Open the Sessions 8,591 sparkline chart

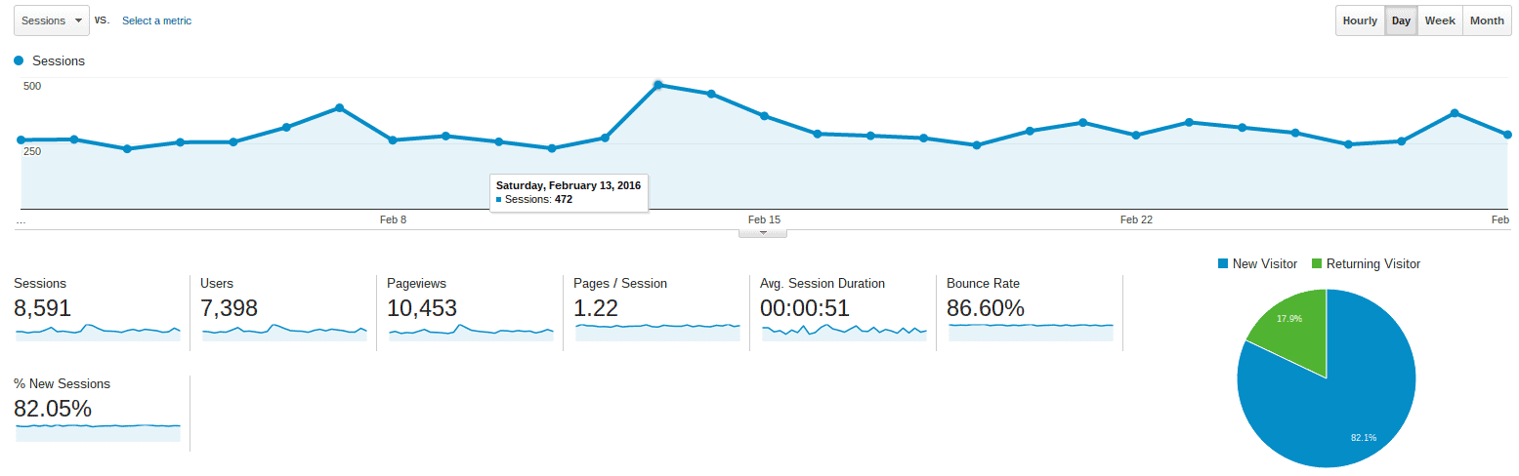[x=98, y=332]
